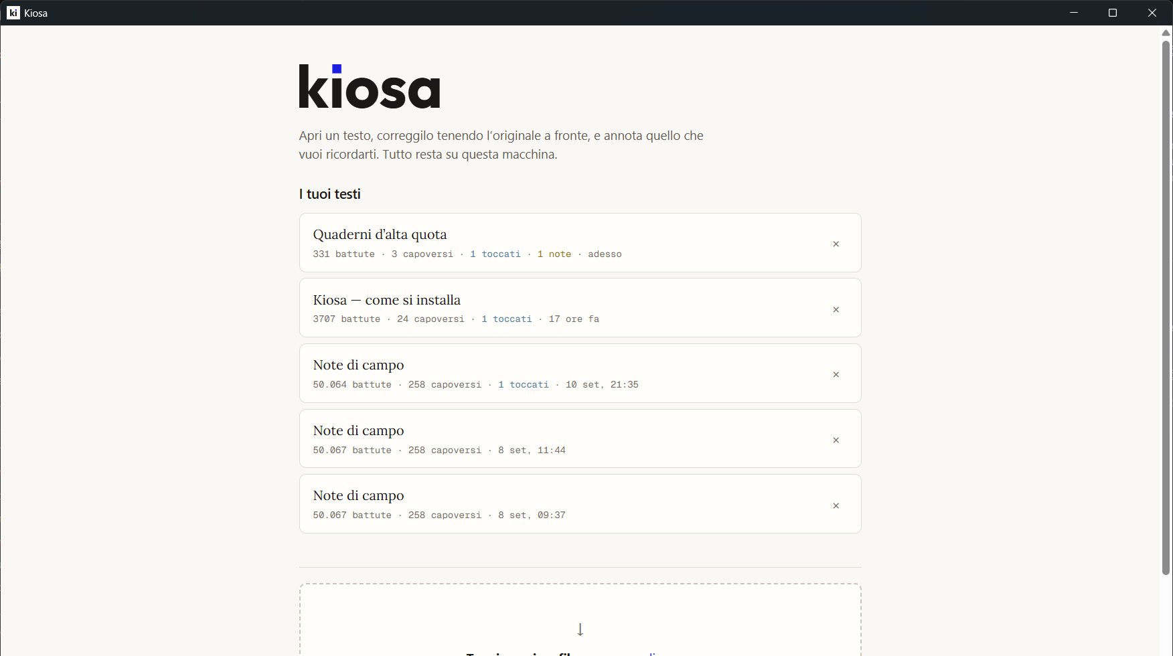Click the "Kiosa" window title text
The width and height of the screenshot is (1173, 656).
pyautogui.click(x=36, y=13)
